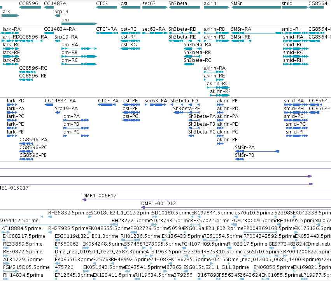Click EST label RH14834.5prime

tap(23, 276)
